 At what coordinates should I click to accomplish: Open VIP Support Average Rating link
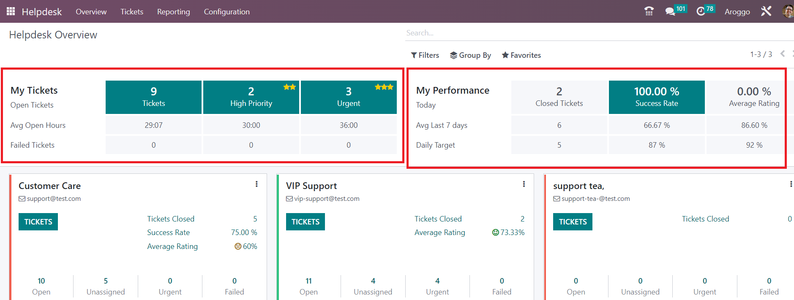tap(439, 232)
